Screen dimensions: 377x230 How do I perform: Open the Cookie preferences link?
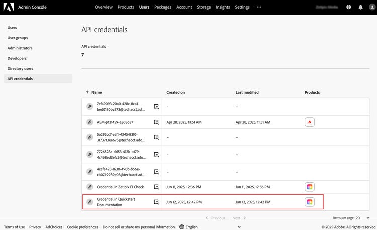coord(82,227)
